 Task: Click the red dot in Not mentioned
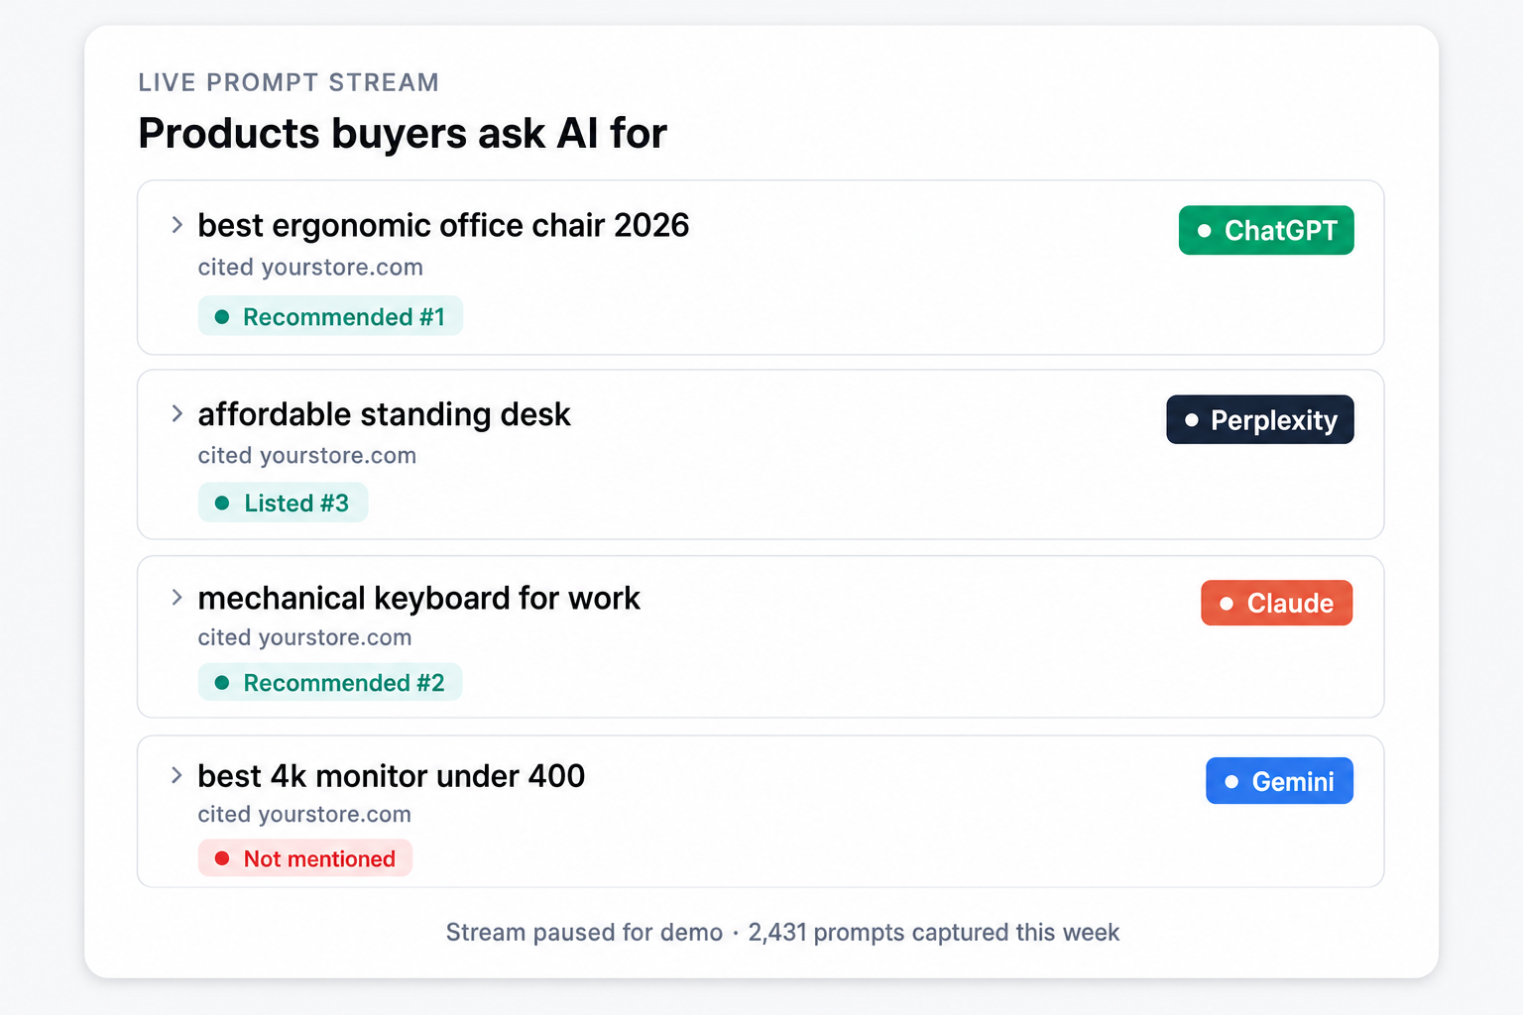coord(222,858)
